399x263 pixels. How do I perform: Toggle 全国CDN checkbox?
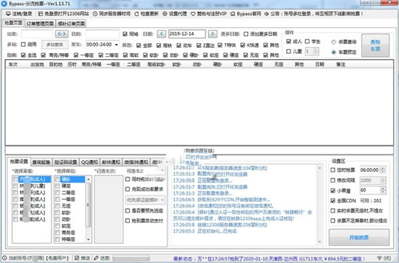333,201
